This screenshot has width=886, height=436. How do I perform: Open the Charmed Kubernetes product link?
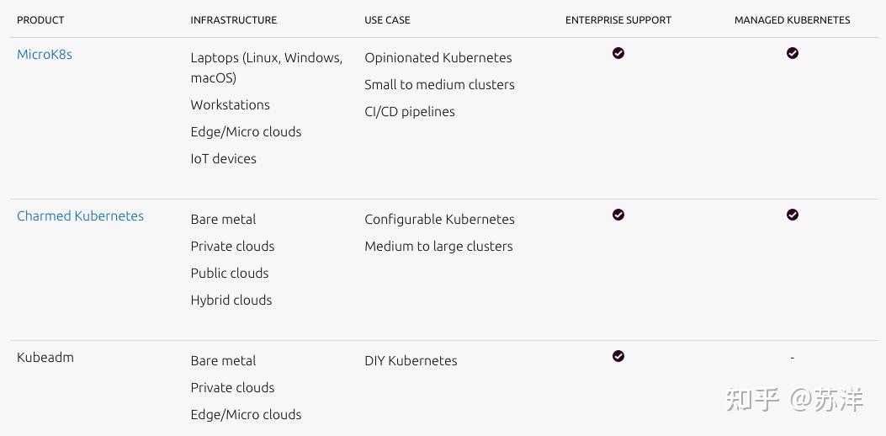pyautogui.click(x=80, y=216)
